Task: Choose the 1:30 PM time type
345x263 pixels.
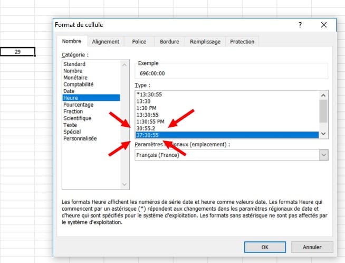Action: point(227,108)
